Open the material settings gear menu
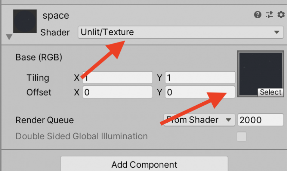The image size is (287, 171). [x=281, y=15]
